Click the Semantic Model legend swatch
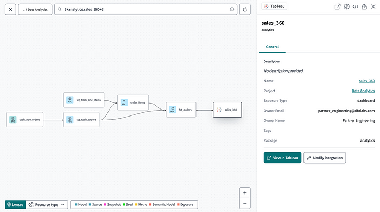 pyautogui.click(x=150, y=204)
